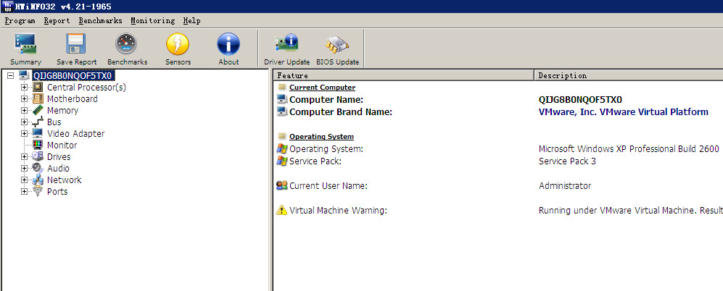Expand the Video Adapter node
This screenshot has width=723, height=291.
click(25, 133)
